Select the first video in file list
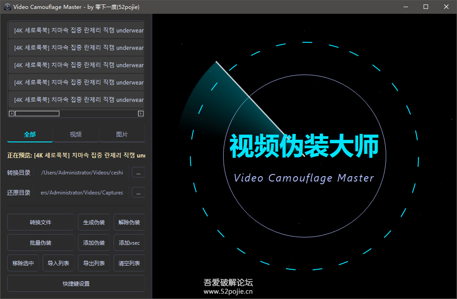The width and height of the screenshot is (457, 299). pyautogui.click(x=76, y=31)
